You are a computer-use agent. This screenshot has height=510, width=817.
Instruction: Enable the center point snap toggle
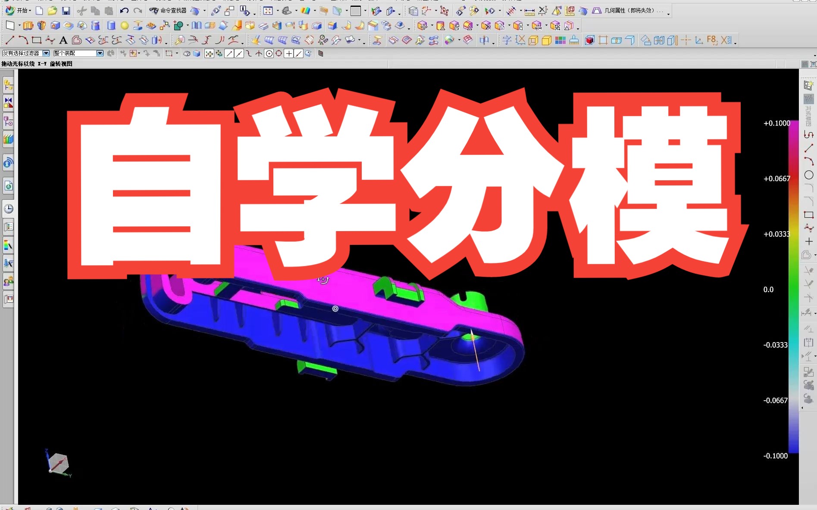(x=269, y=53)
